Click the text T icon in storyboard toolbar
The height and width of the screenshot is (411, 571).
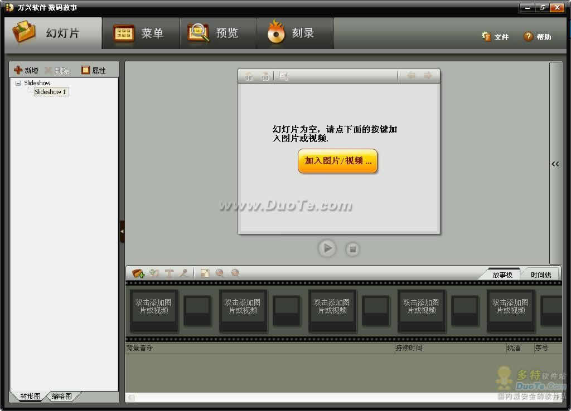coord(169,273)
